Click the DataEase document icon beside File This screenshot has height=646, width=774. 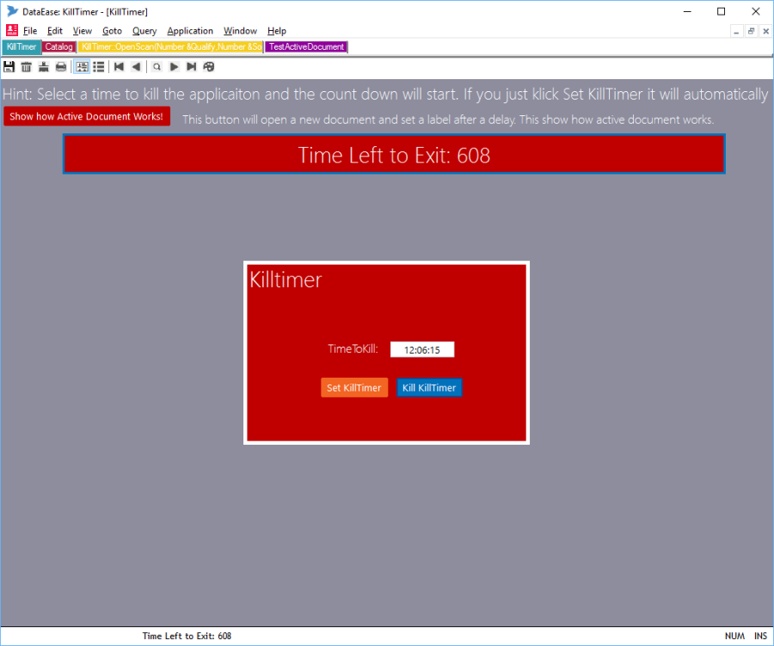(12, 31)
